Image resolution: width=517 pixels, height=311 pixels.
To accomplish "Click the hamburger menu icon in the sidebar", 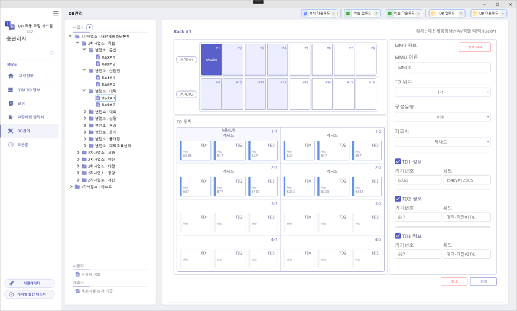I will coord(56,13).
